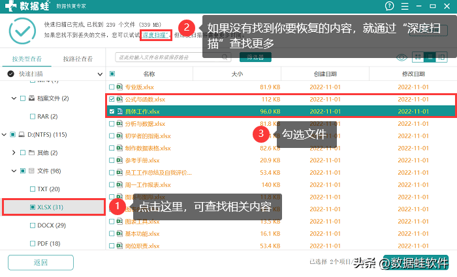Select the 按类型查看 tab
The image size is (457, 277).
coord(27,59)
